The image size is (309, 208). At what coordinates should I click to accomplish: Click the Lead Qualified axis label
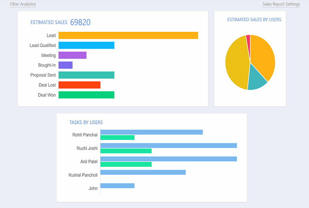[43, 45]
